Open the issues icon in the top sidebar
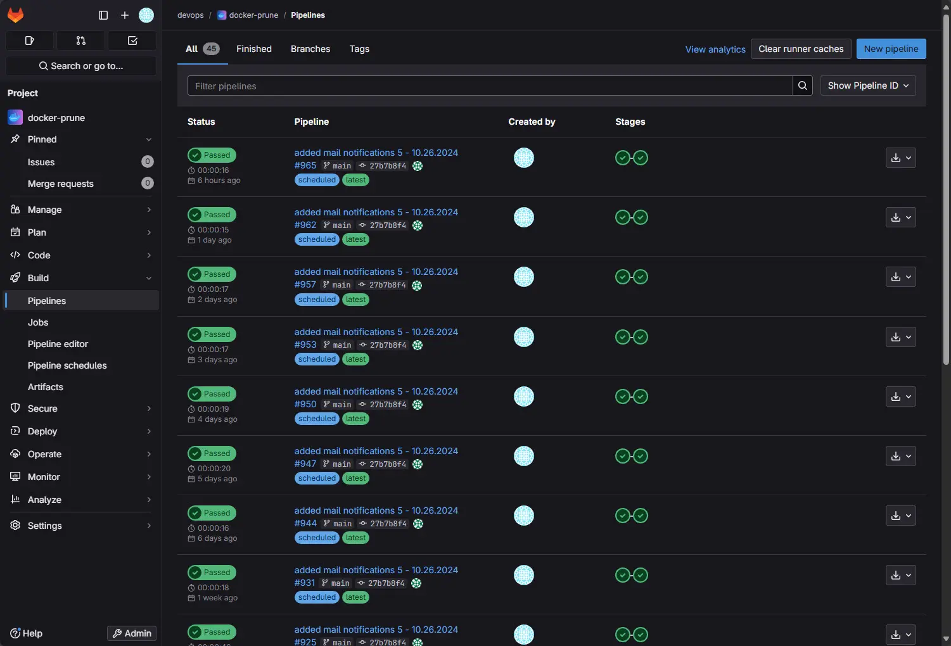 pyautogui.click(x=29, y=41)
